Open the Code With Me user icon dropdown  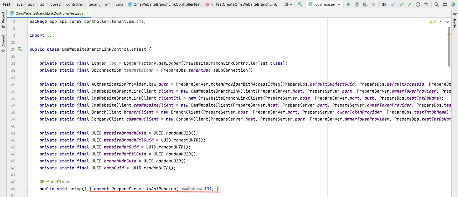point(288,4)
